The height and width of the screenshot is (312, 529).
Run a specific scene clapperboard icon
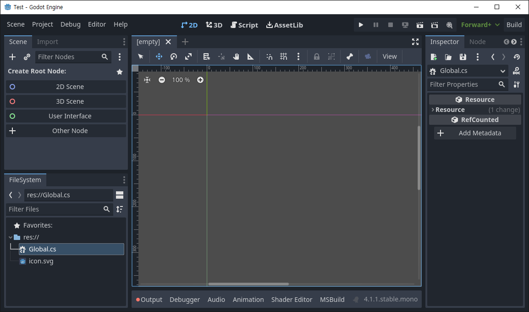point(435,25)
